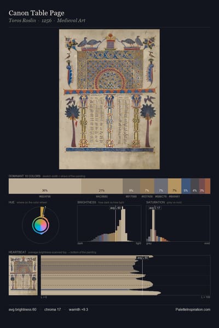Open the PaletteInspiration.com link
Viewport: 219px width, 328px height.
click(193, 309)
